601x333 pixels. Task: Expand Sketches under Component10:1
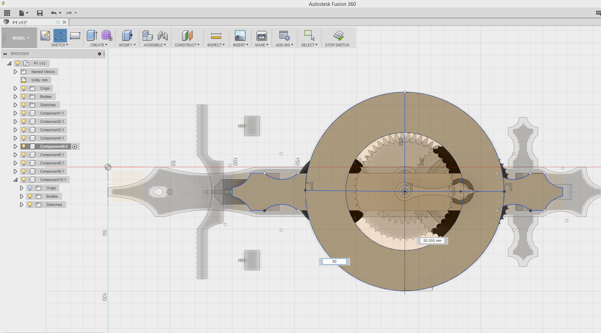point(21,205)
